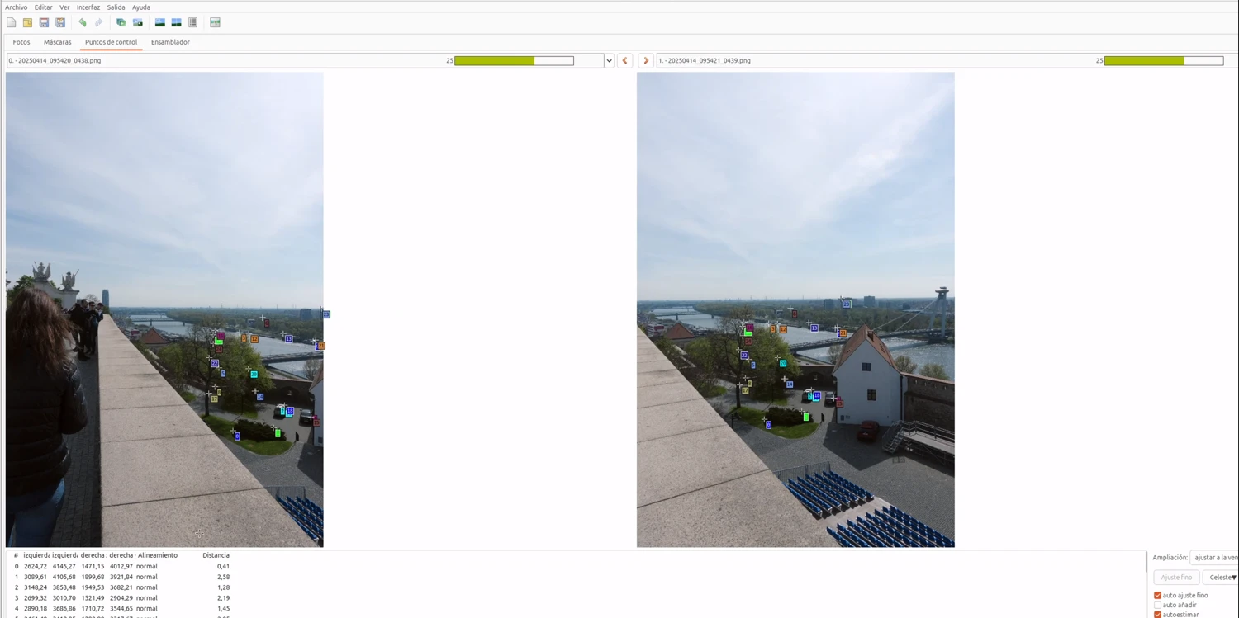Show next image pair with right arrow

(x=646, y=60)
